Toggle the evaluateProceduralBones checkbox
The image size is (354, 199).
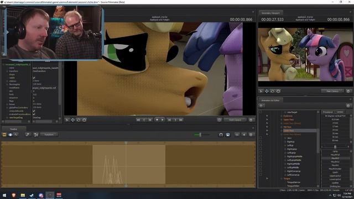[x=34, y=114]
